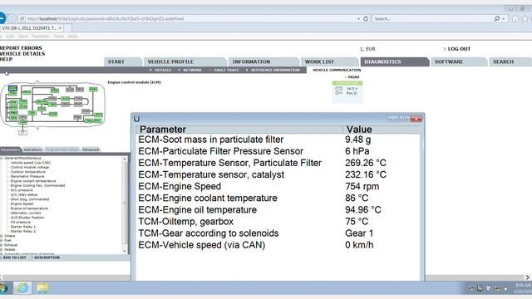Click the parameter tree scrollbar down arrow
The height and width of the screenshot is (299, 532).
pyautogui.click(x=125, y=251)
